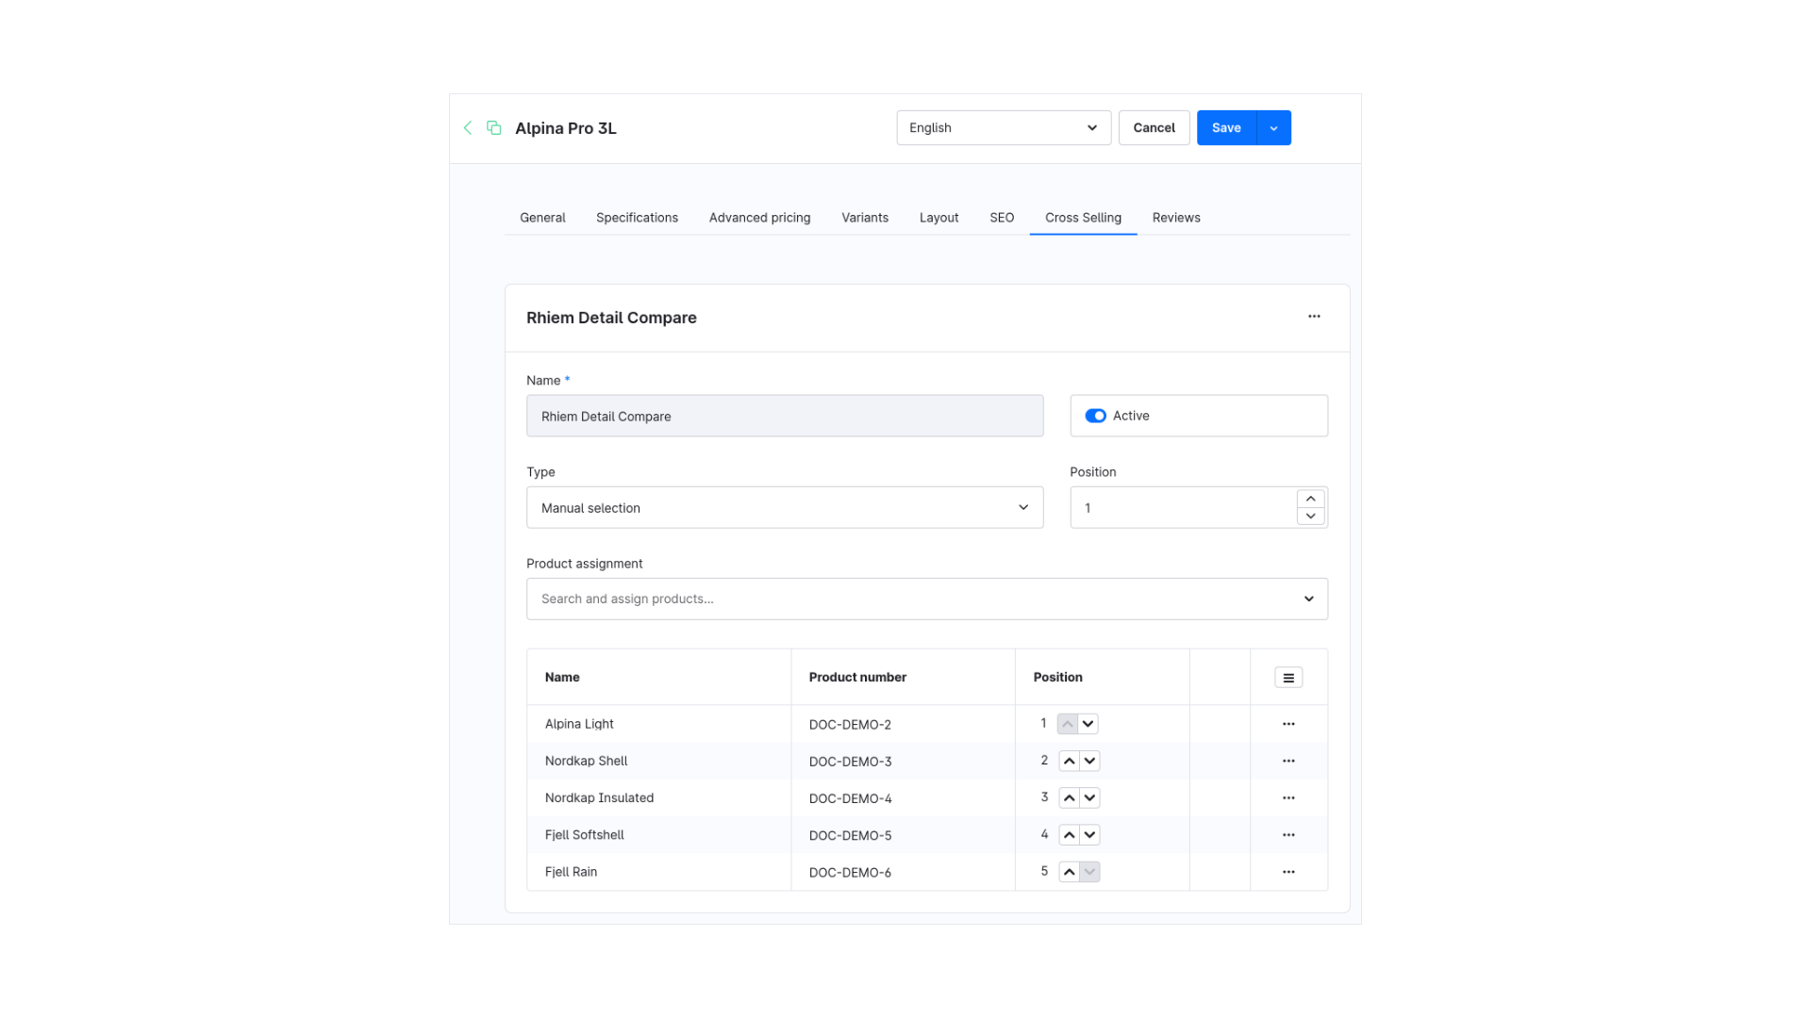Image resolution: width=1811 pixels, height=1018 pixels.
Task: Click the duplicate product icon beside Alpina Pro 3L
Action: coord(493,127)
